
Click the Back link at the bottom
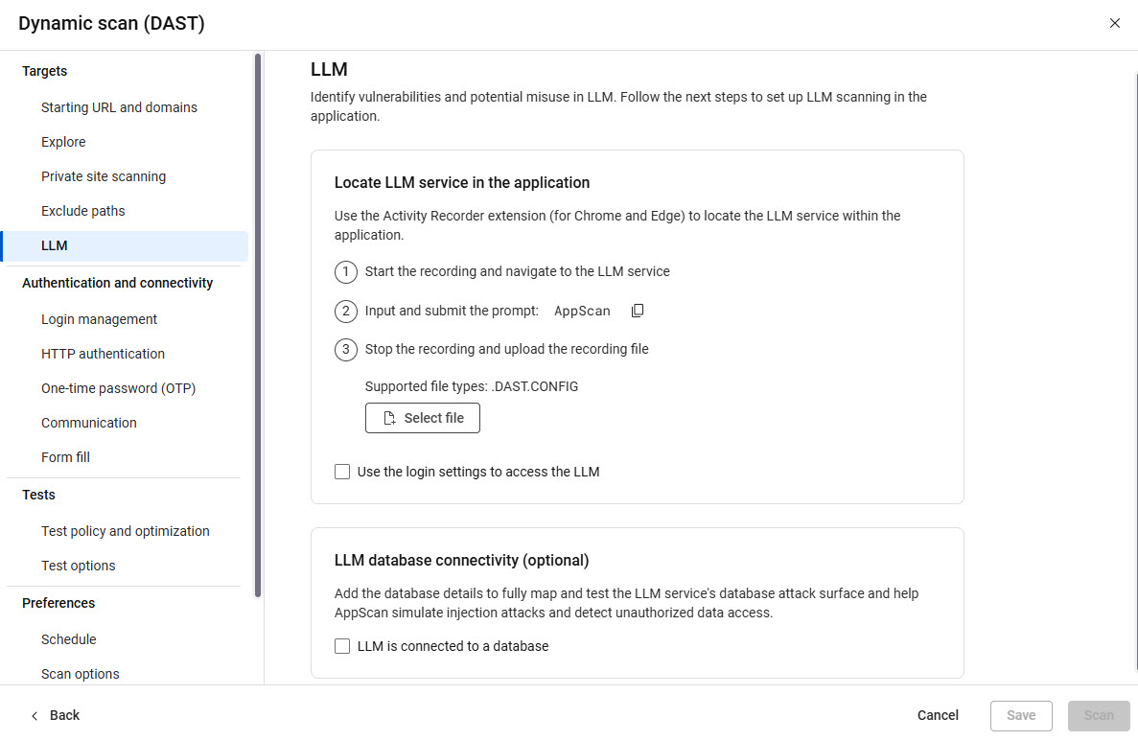[64, 715]
